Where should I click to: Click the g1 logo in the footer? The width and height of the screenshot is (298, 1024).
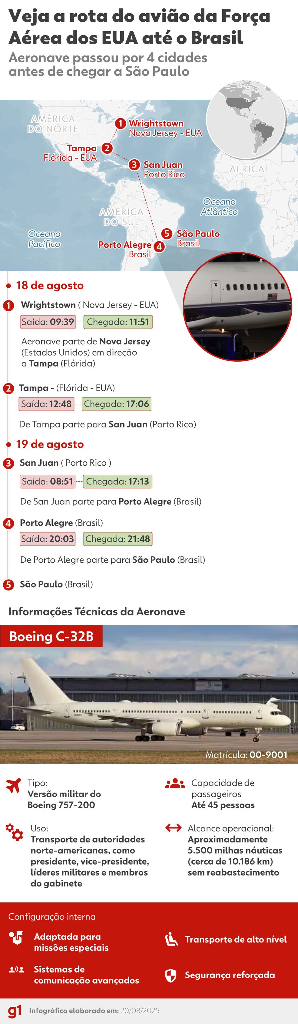[x=15, y=1011]
